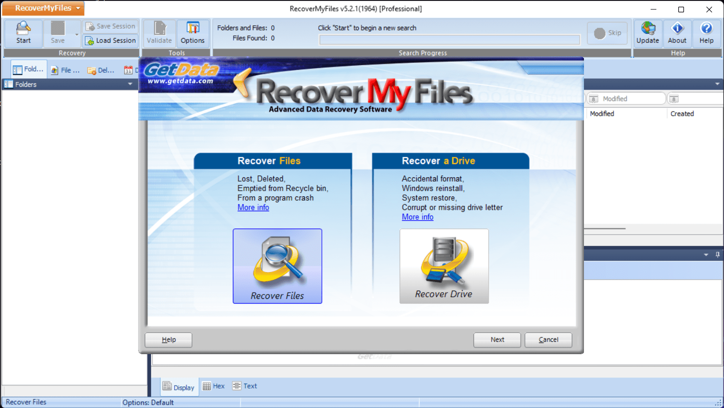
Task: Toggle the preview panel pin icon
Action: pyautogui.click(x=717, y=255)
